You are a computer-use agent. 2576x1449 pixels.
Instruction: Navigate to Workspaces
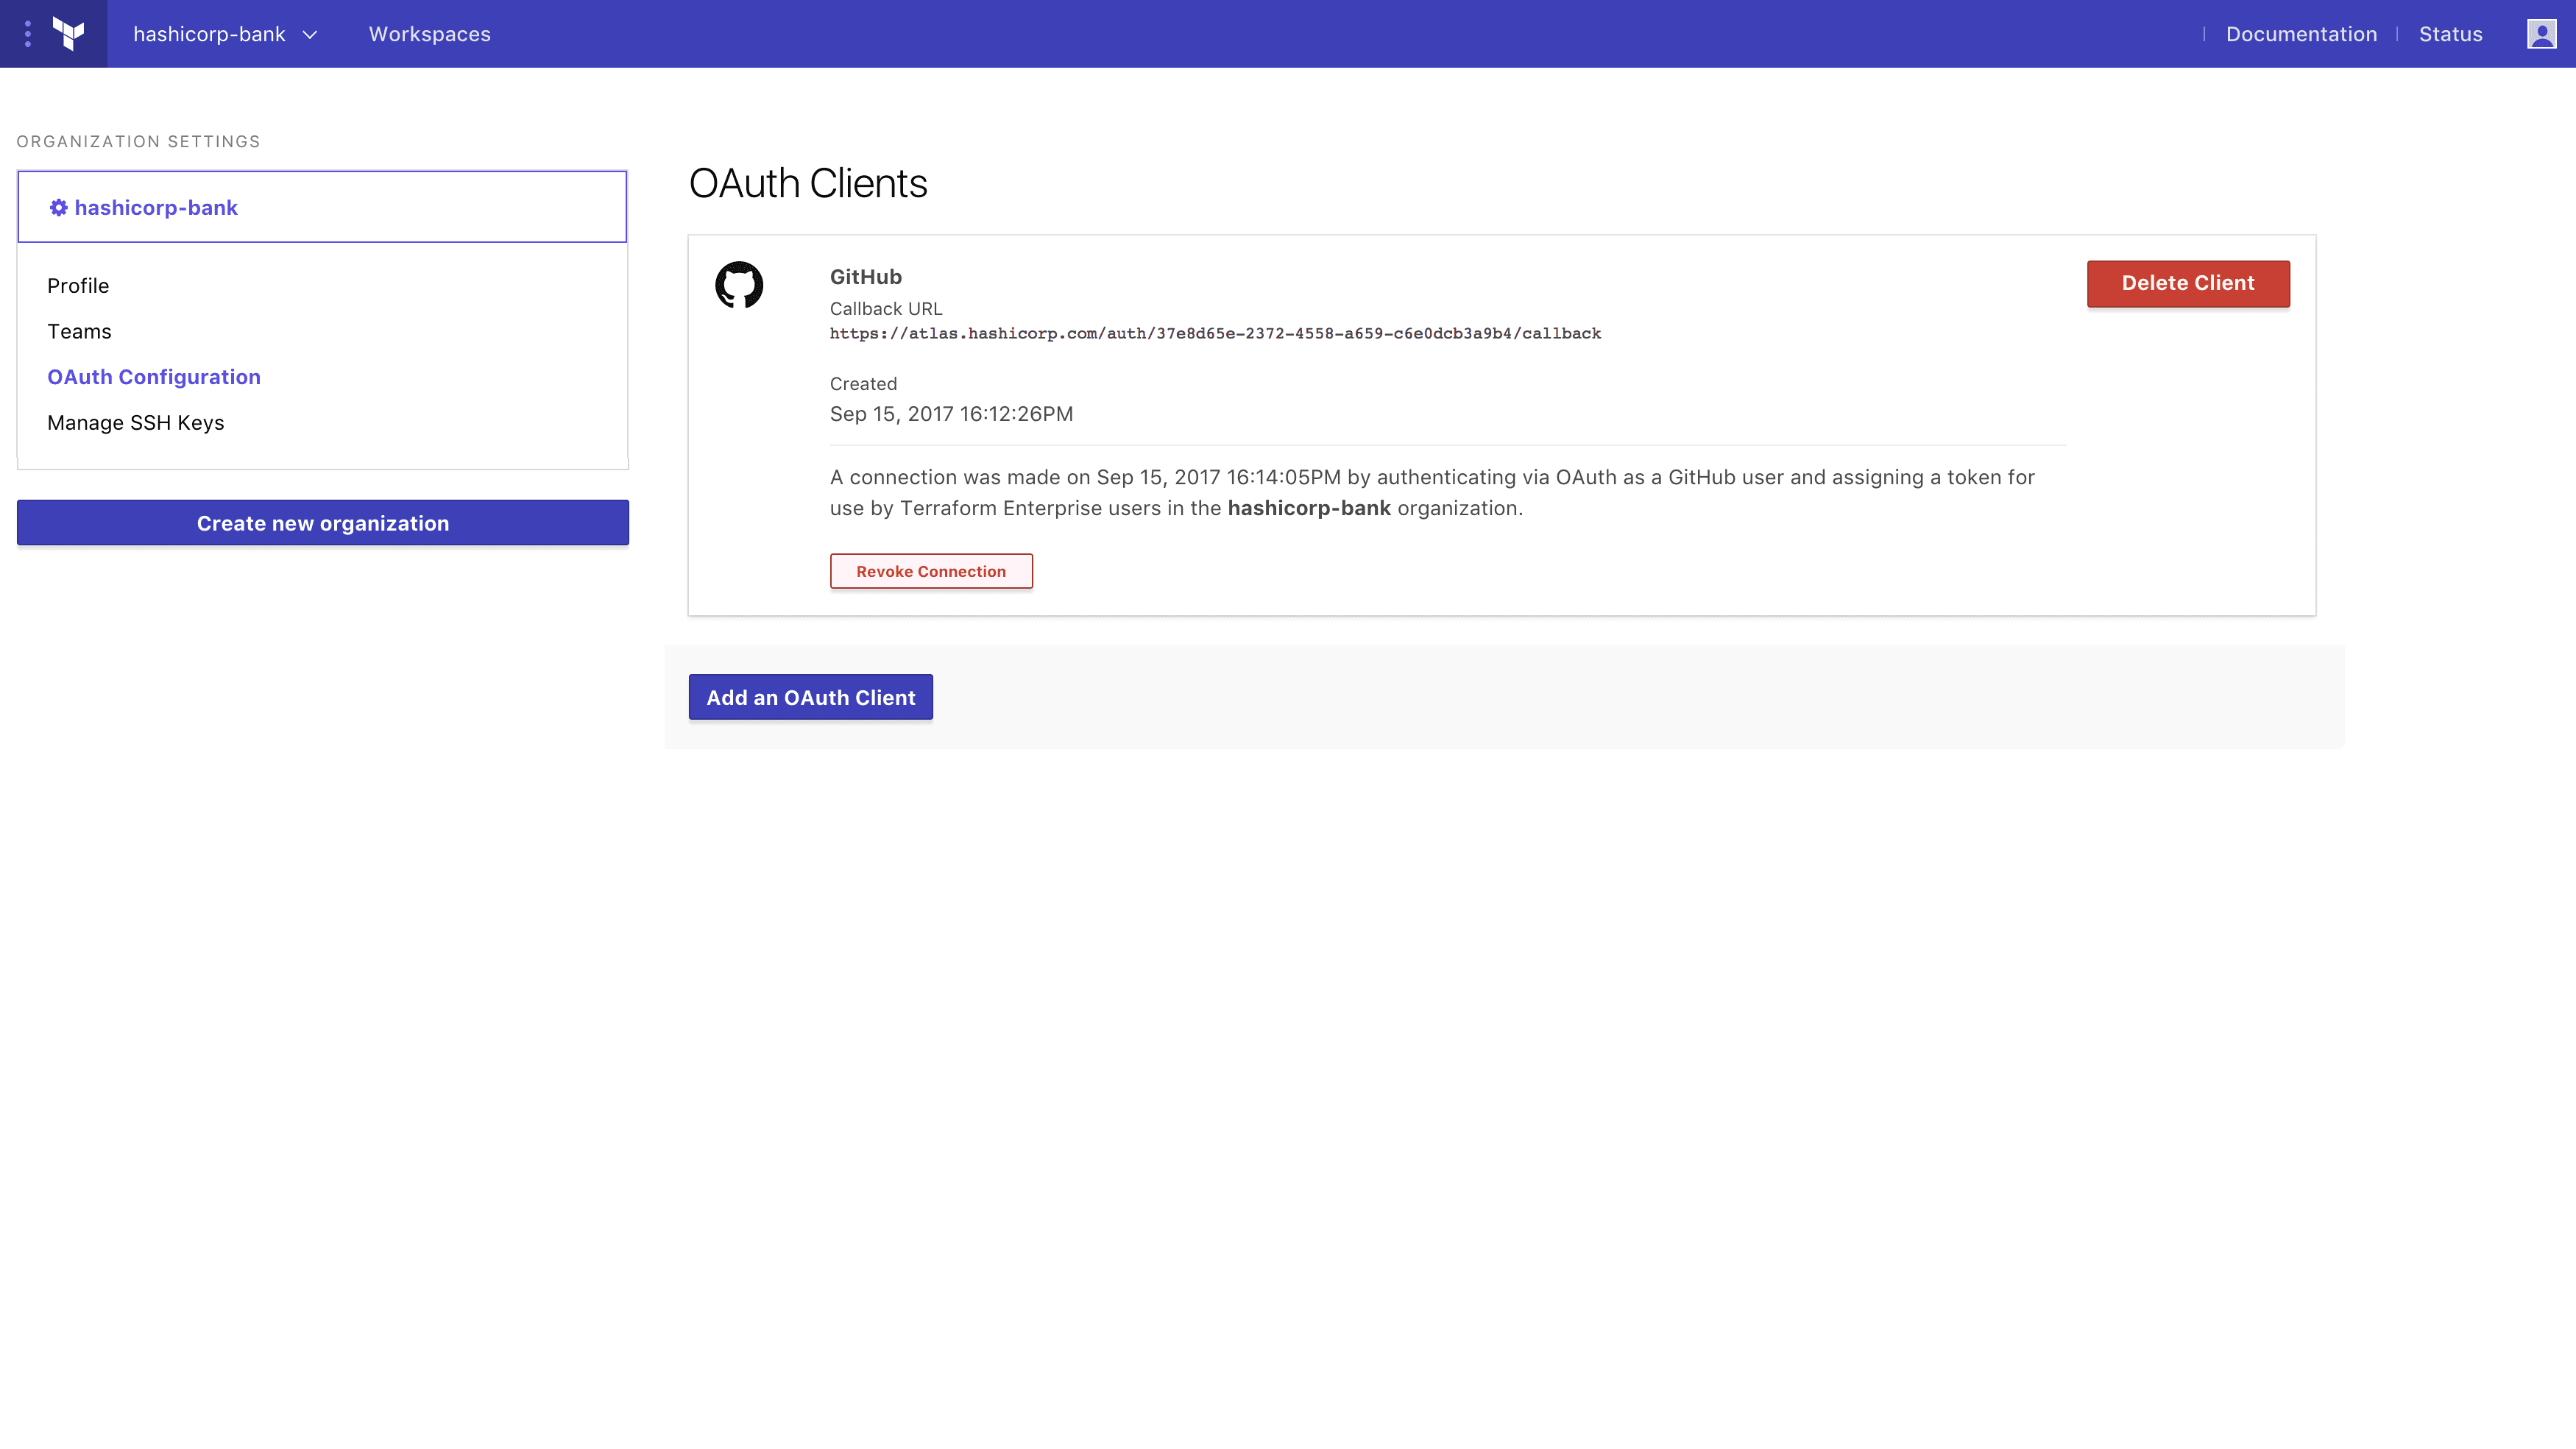click(x=430, y=33)
